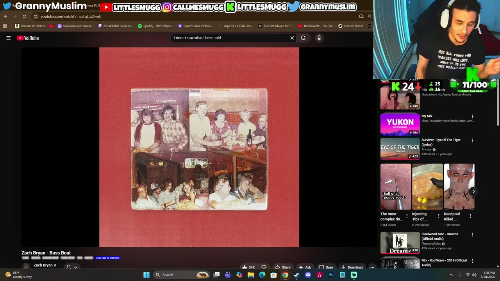Click the site info icon in address bar
The height and width of the screenshot is (281, 500).
pos(36,16)
